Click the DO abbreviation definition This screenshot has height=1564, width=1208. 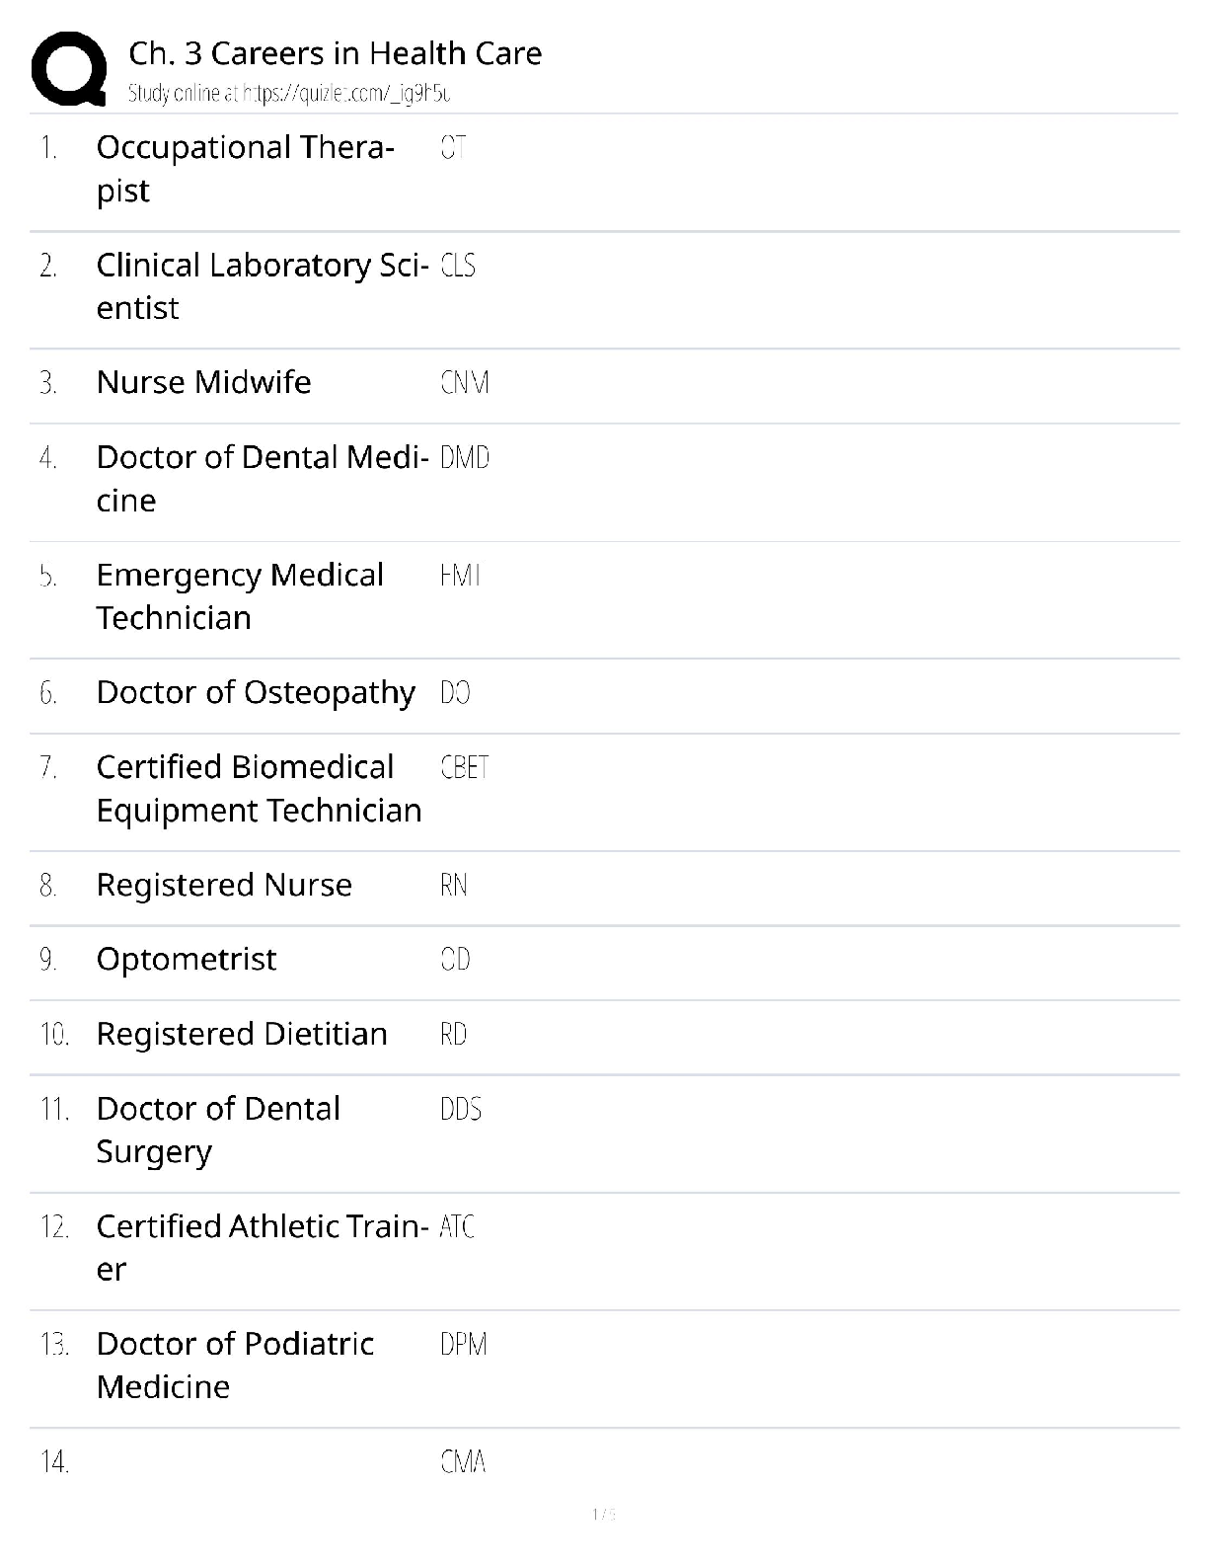coord(455,693)
